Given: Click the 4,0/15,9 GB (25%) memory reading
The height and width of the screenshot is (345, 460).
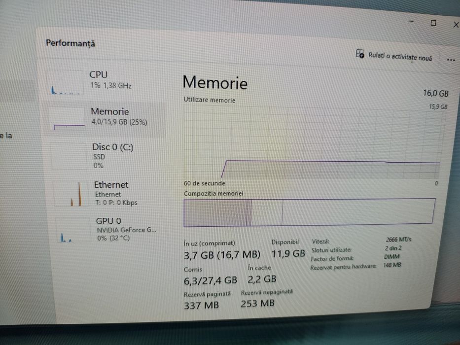Looking at the screenshot, I should pyautogui.click(x=119, y=122).
